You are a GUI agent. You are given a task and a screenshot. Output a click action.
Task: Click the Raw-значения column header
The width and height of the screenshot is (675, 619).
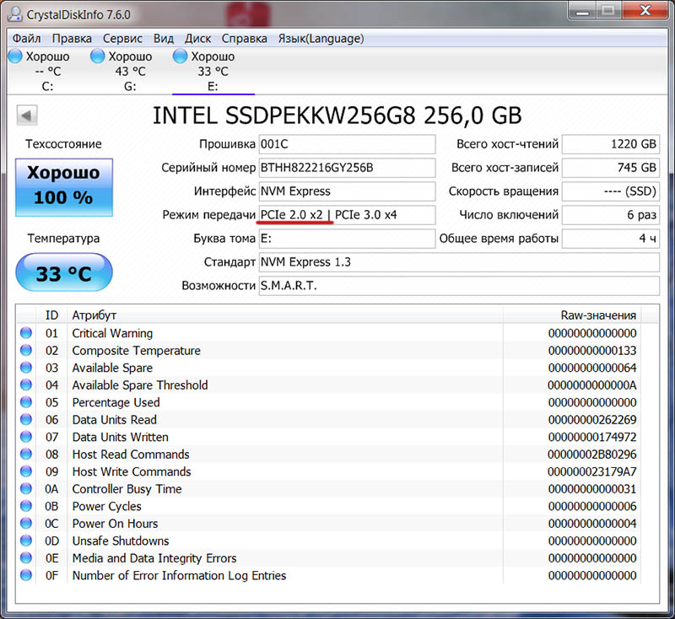tap(572, 315)
